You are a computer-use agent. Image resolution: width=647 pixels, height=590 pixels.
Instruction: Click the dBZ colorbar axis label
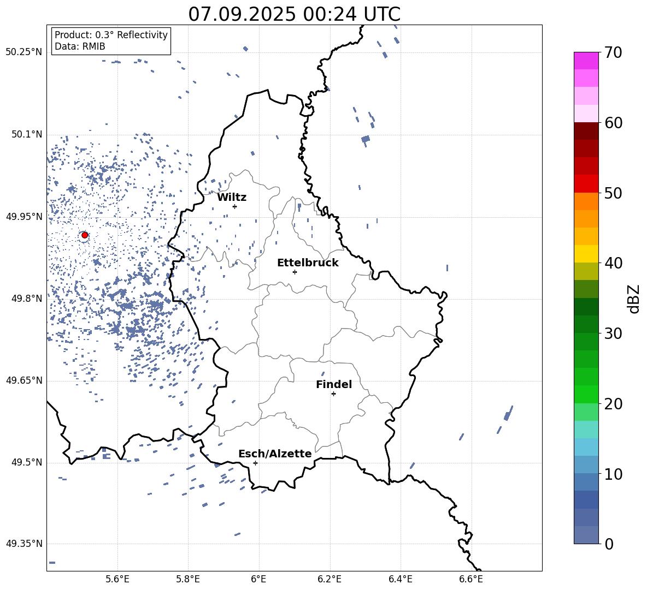634,299
